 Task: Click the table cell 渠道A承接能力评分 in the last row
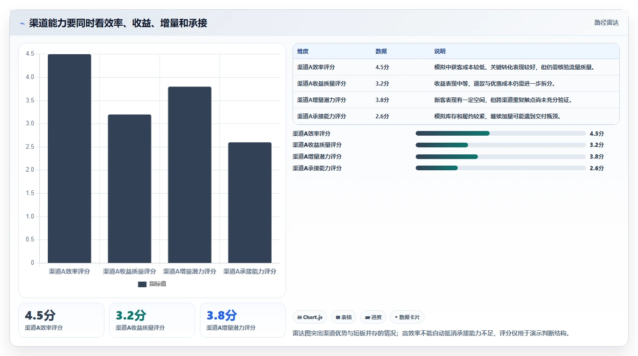322,116
